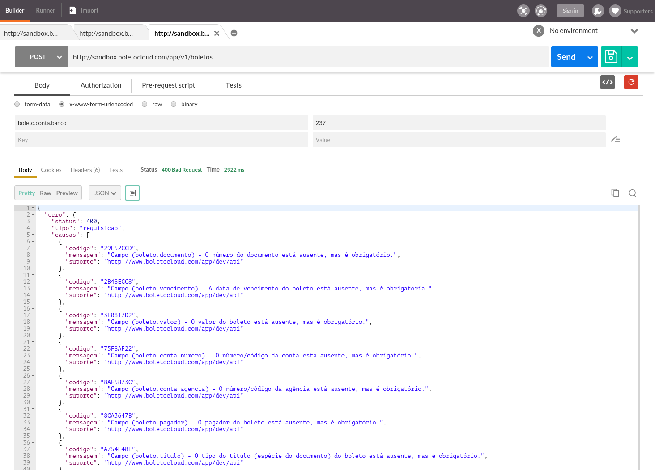Select the form-data radio button
The width and height of the screenshot is (655, 470).
tap(17, 104)
